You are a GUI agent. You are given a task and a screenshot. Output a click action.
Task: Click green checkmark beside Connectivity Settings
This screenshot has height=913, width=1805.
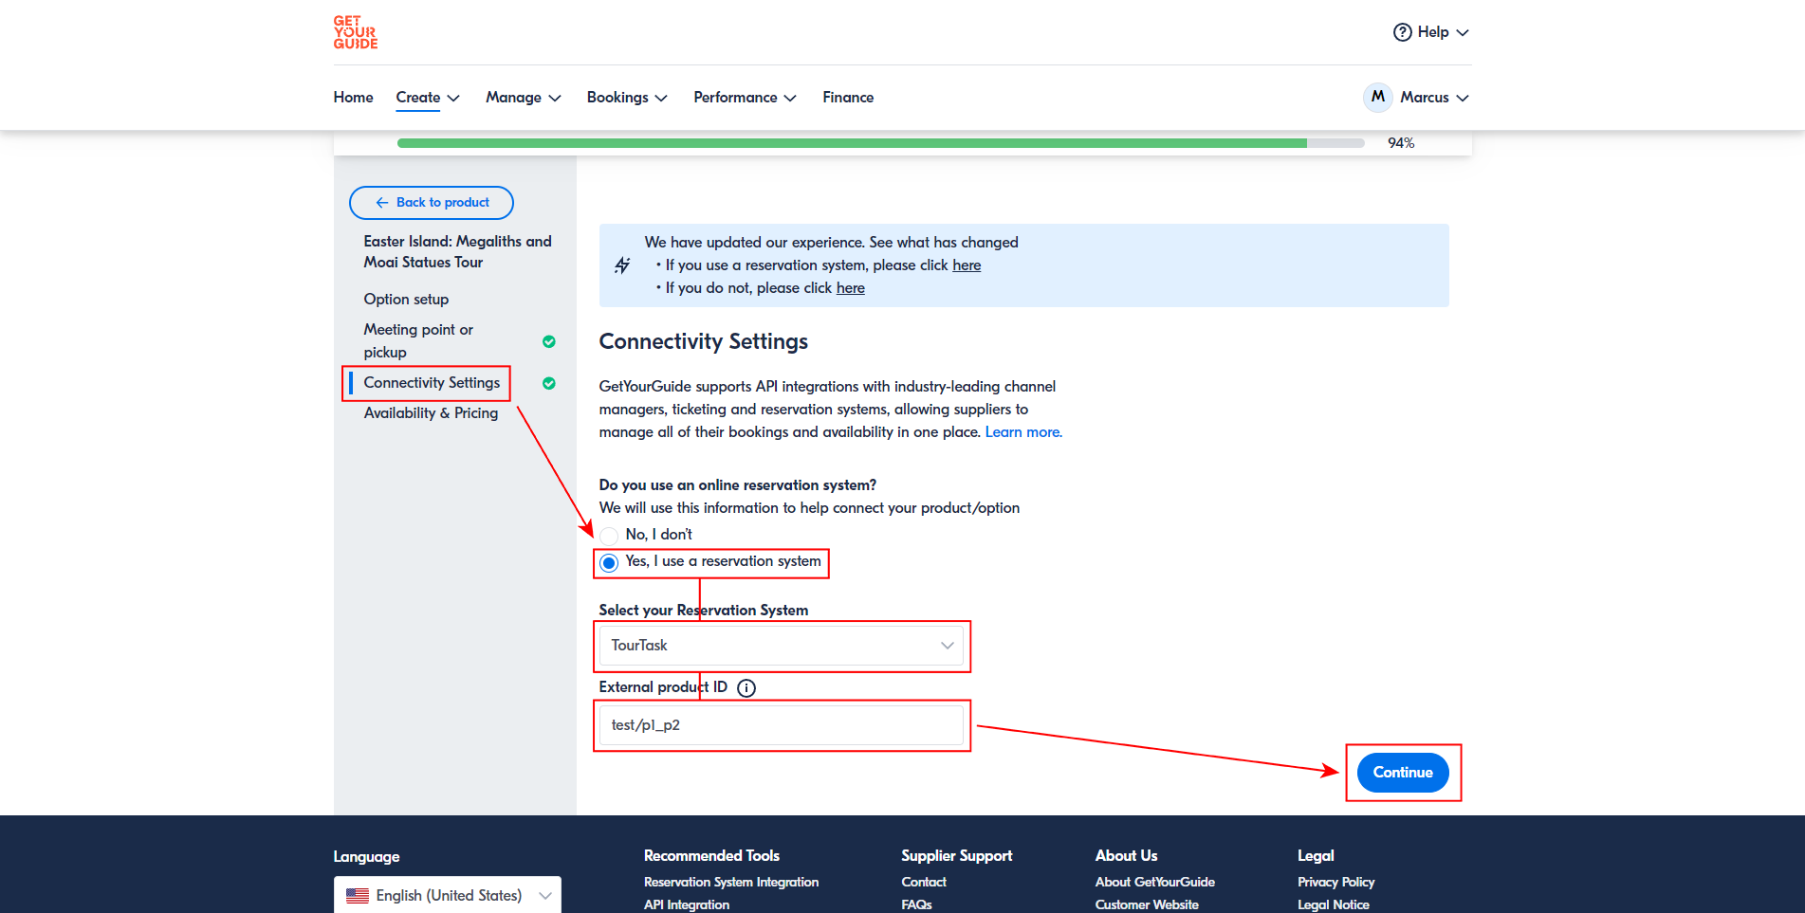548,383
